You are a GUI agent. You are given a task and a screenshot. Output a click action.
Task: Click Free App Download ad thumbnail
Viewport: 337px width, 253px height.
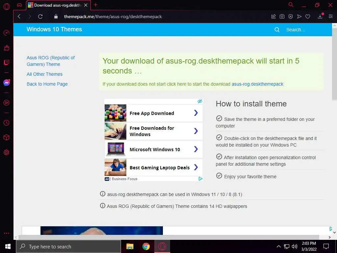coord(116,113)
